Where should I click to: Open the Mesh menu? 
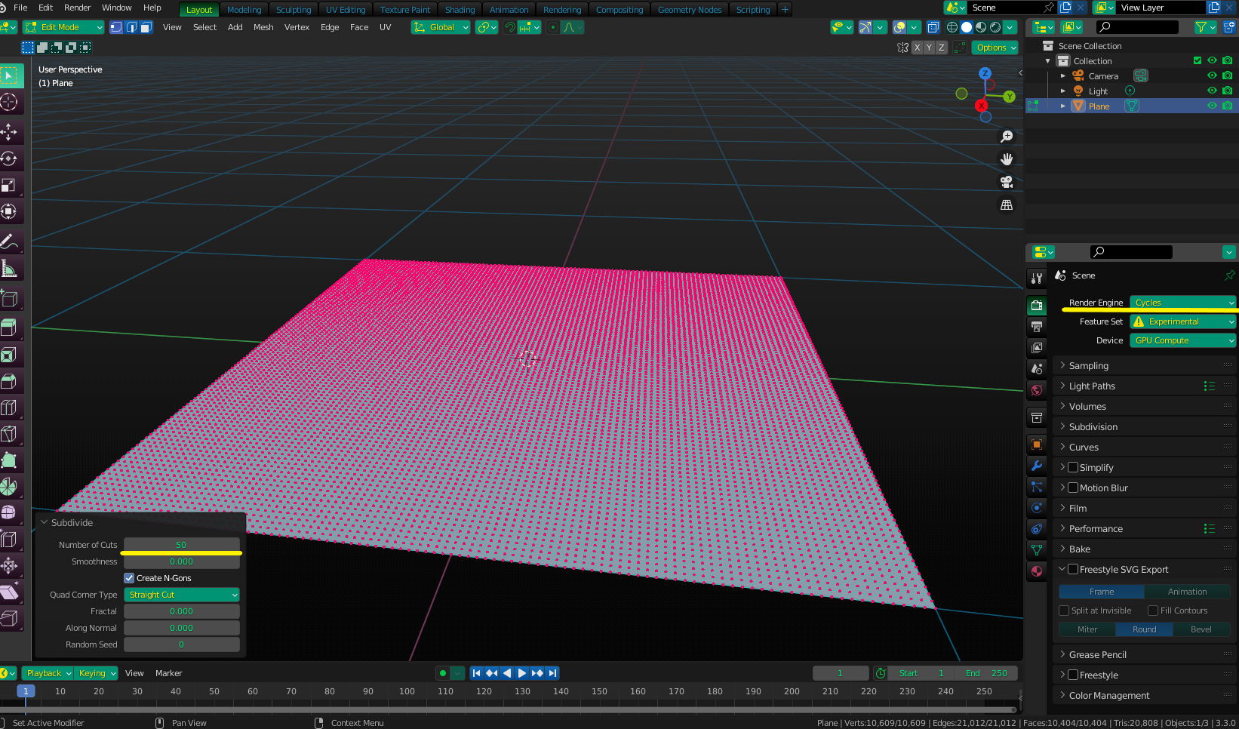pos(263,27)
